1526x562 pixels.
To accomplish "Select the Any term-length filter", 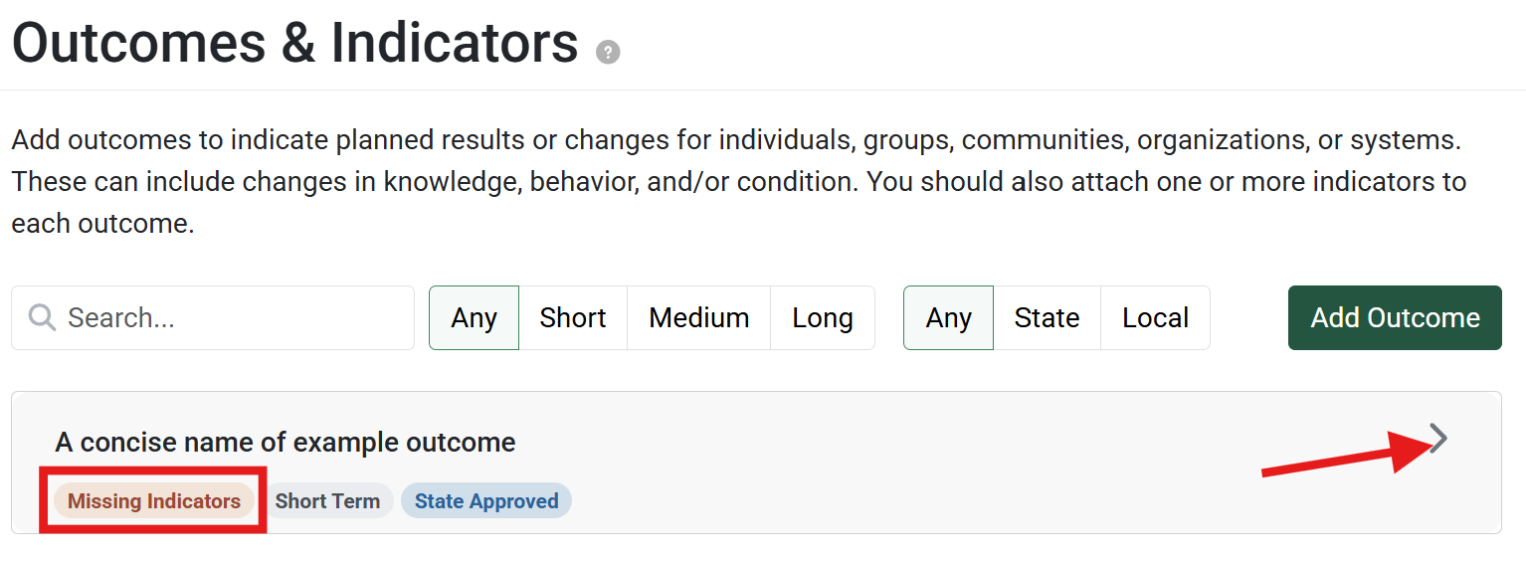I will click(474, 318).
